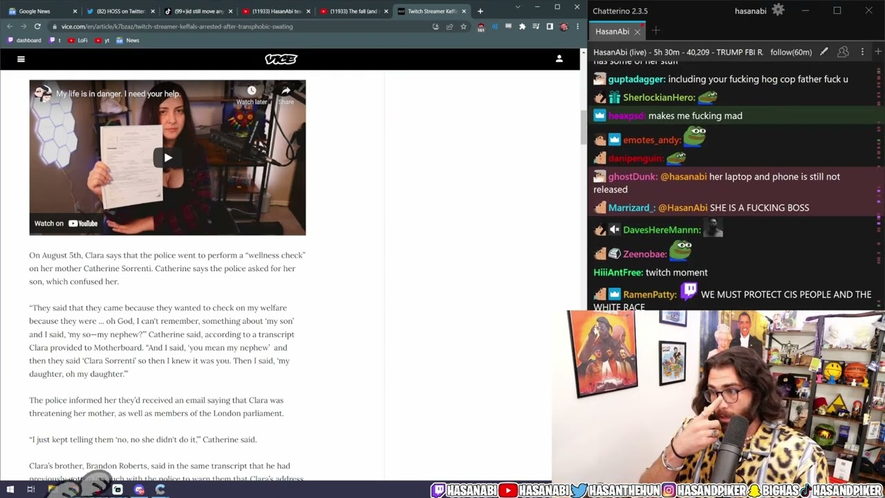
Task: Open Chatterino settings gear
Action: [x=778, y=10]
